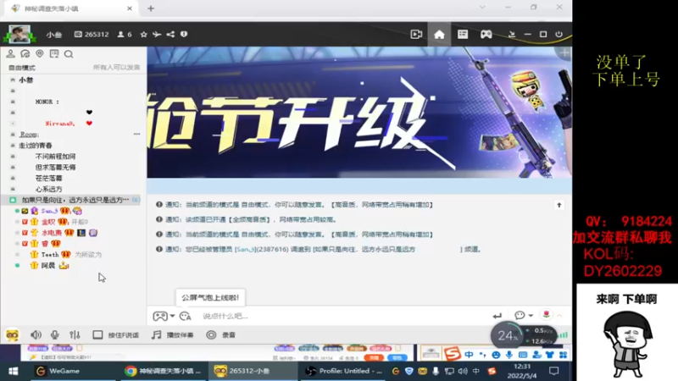This screenshot has height=381, width=678.
Task: Send message with the enter arrow button
Action: pos(497,316)
